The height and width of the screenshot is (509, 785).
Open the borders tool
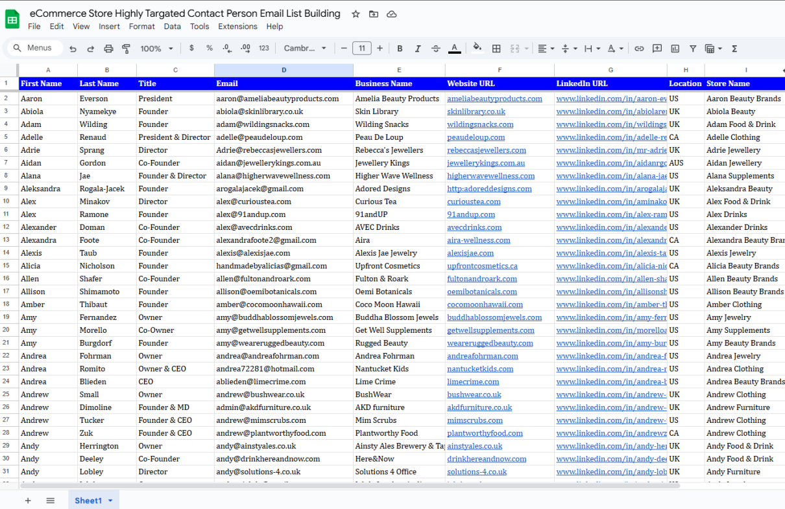(x=496, y=49)
